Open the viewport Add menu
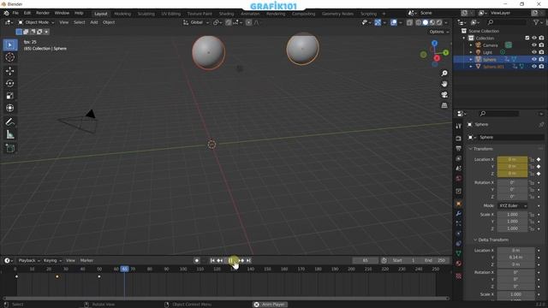548x308 pixels. click(x=94, y=22)
